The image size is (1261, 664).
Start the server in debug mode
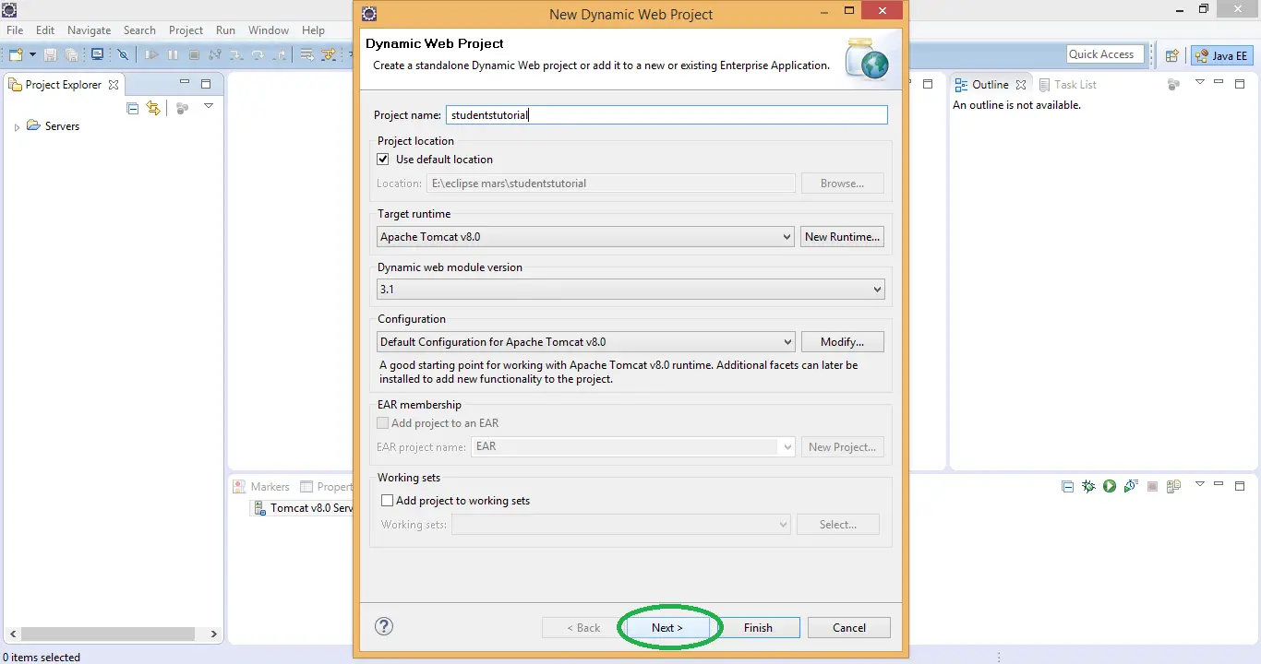[1089, 486]
